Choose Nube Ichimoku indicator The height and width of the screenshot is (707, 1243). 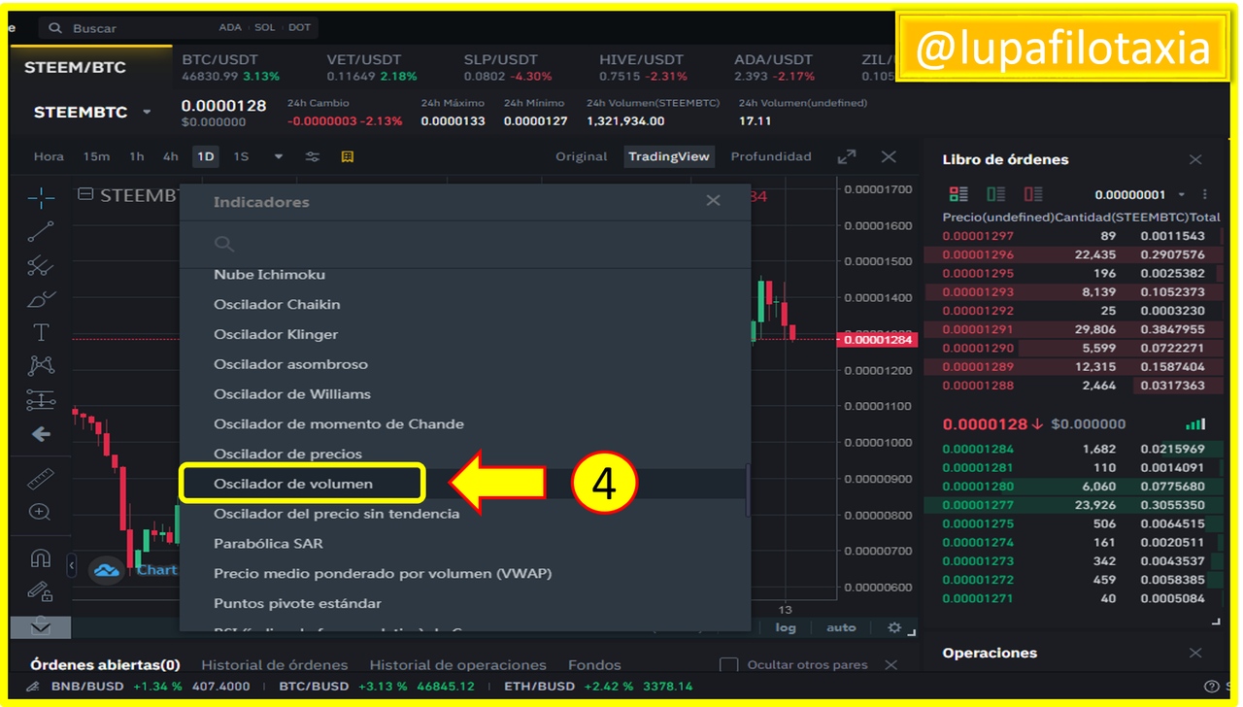(269, 275)
